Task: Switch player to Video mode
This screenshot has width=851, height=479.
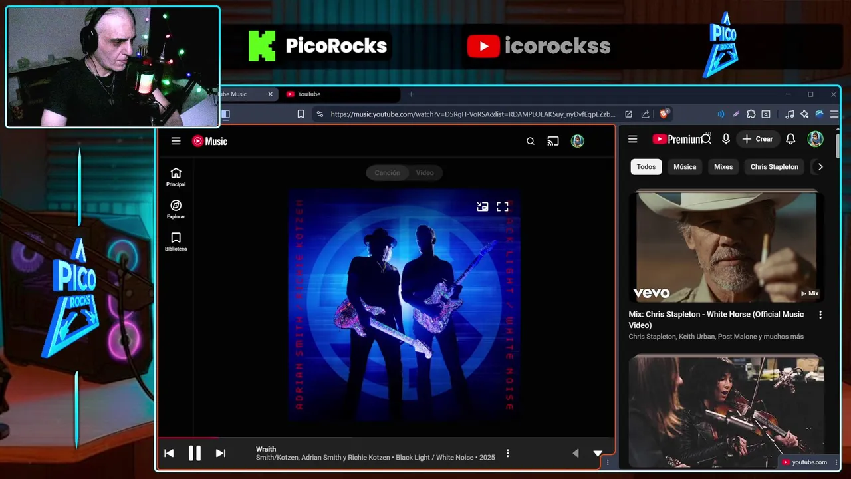Action: click(x=425, y=173)
